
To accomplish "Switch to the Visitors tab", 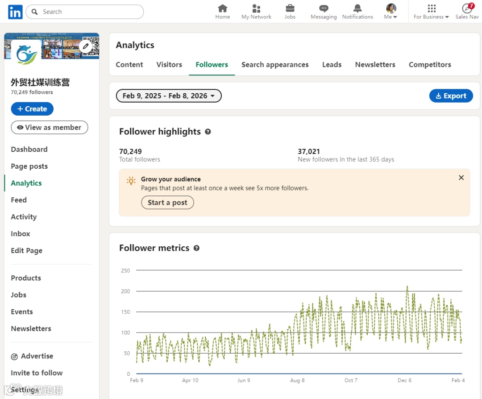I will click(169, 65).
